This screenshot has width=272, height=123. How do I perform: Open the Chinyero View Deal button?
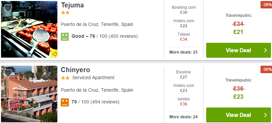239,115
